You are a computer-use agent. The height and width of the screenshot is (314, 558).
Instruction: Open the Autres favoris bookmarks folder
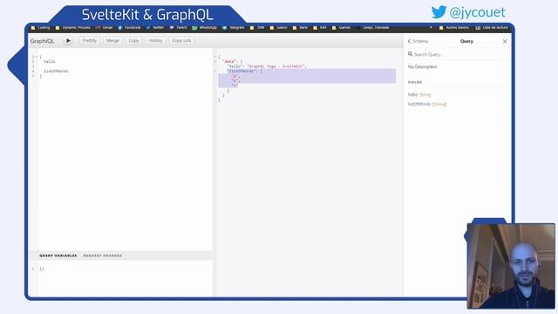coord(454,27)
